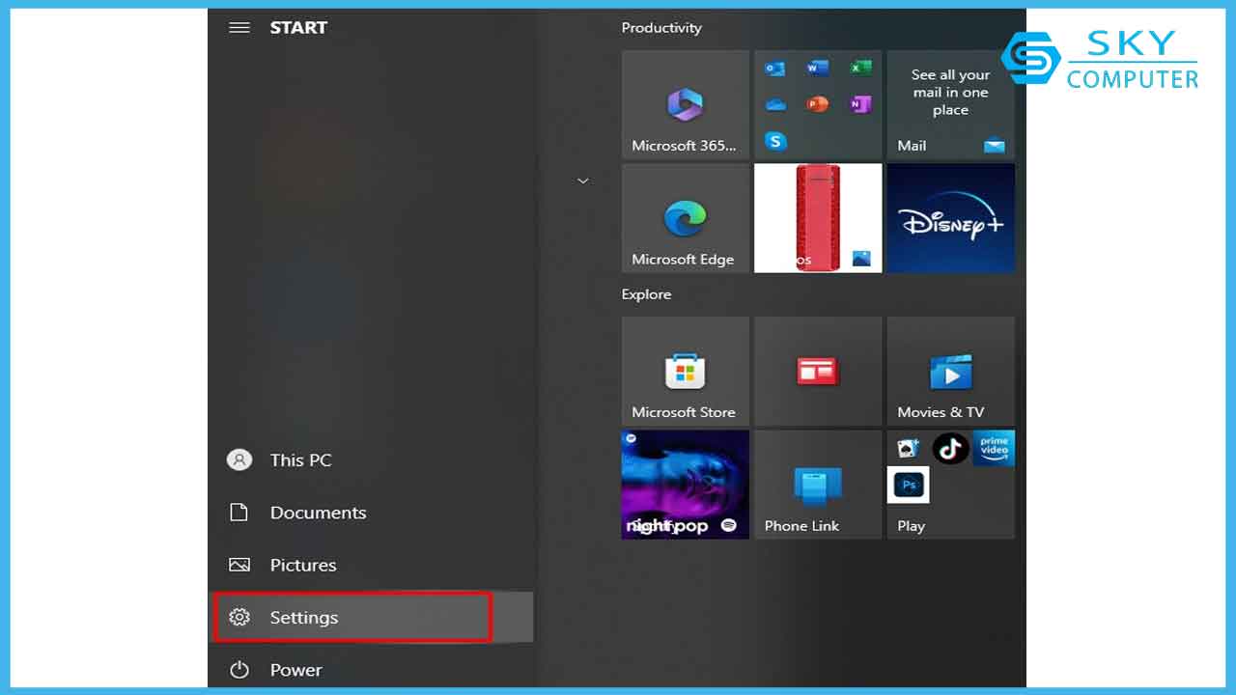Open Skype in the Office folder tile

(775, 141)
